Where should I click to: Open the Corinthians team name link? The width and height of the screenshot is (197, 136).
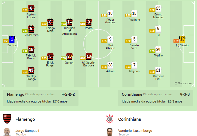pyautogui.click(x=130, y=119)
